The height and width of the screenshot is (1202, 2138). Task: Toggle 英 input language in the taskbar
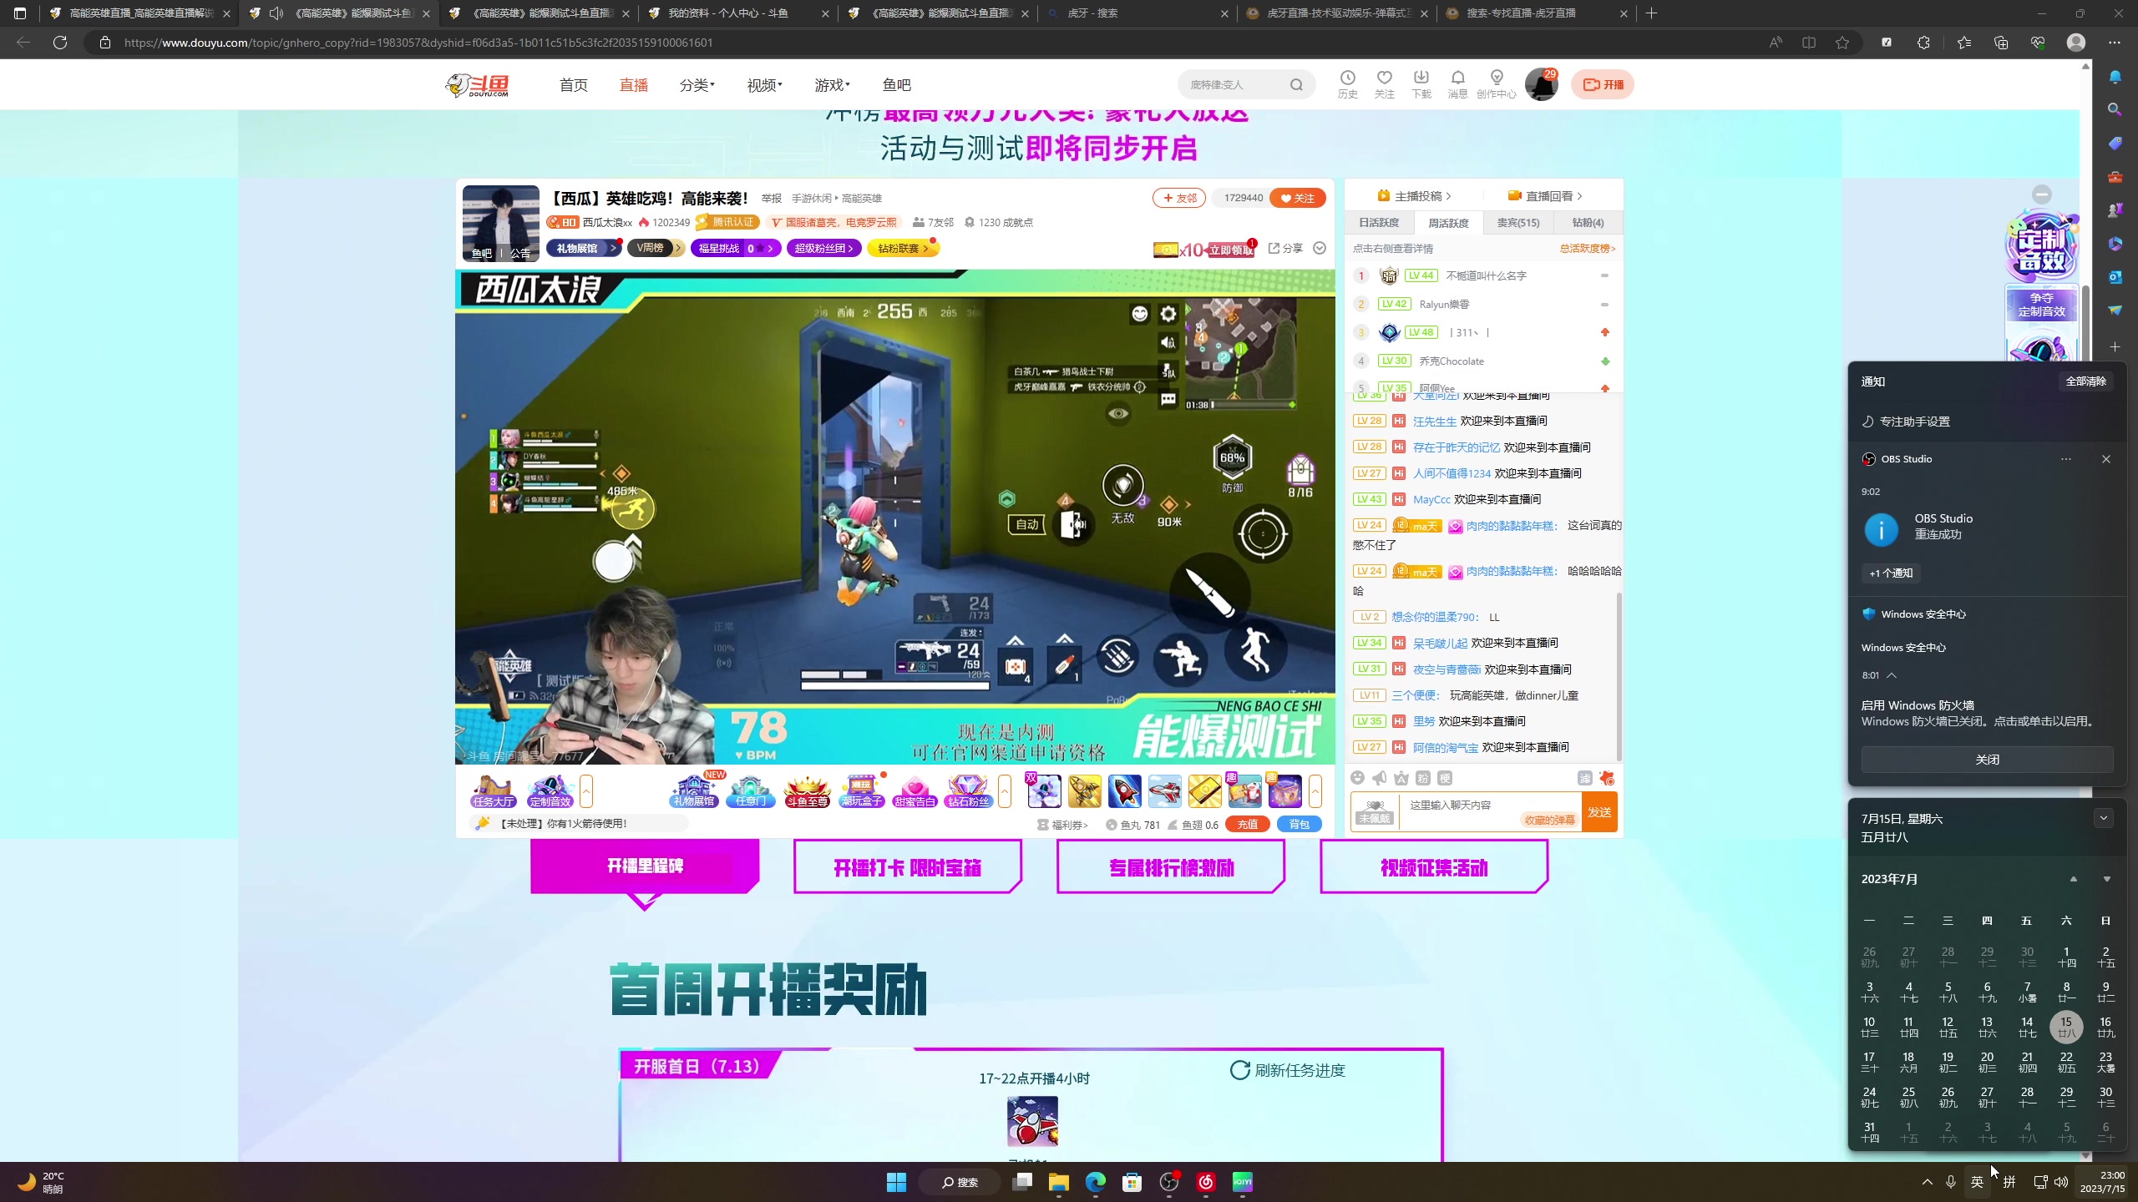click(x=1977, y=1182)
